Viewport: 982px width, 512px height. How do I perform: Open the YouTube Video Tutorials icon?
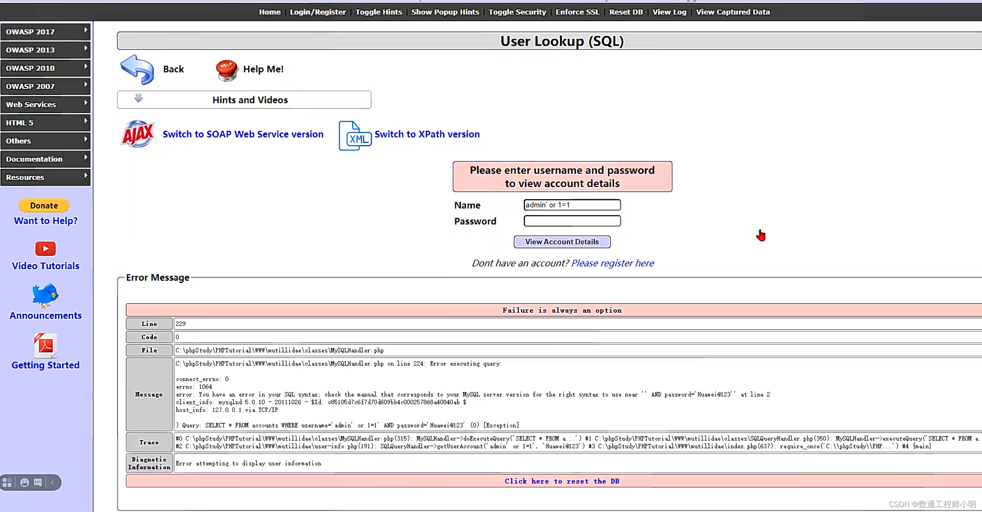[45, 249]
